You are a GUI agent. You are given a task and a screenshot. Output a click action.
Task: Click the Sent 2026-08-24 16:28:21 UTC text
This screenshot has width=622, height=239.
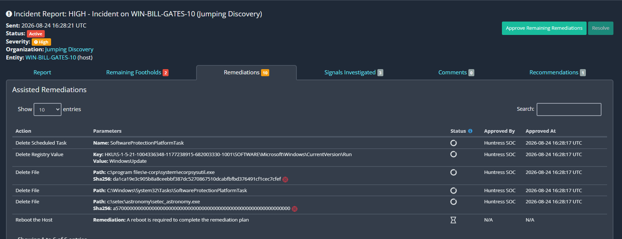46,25
